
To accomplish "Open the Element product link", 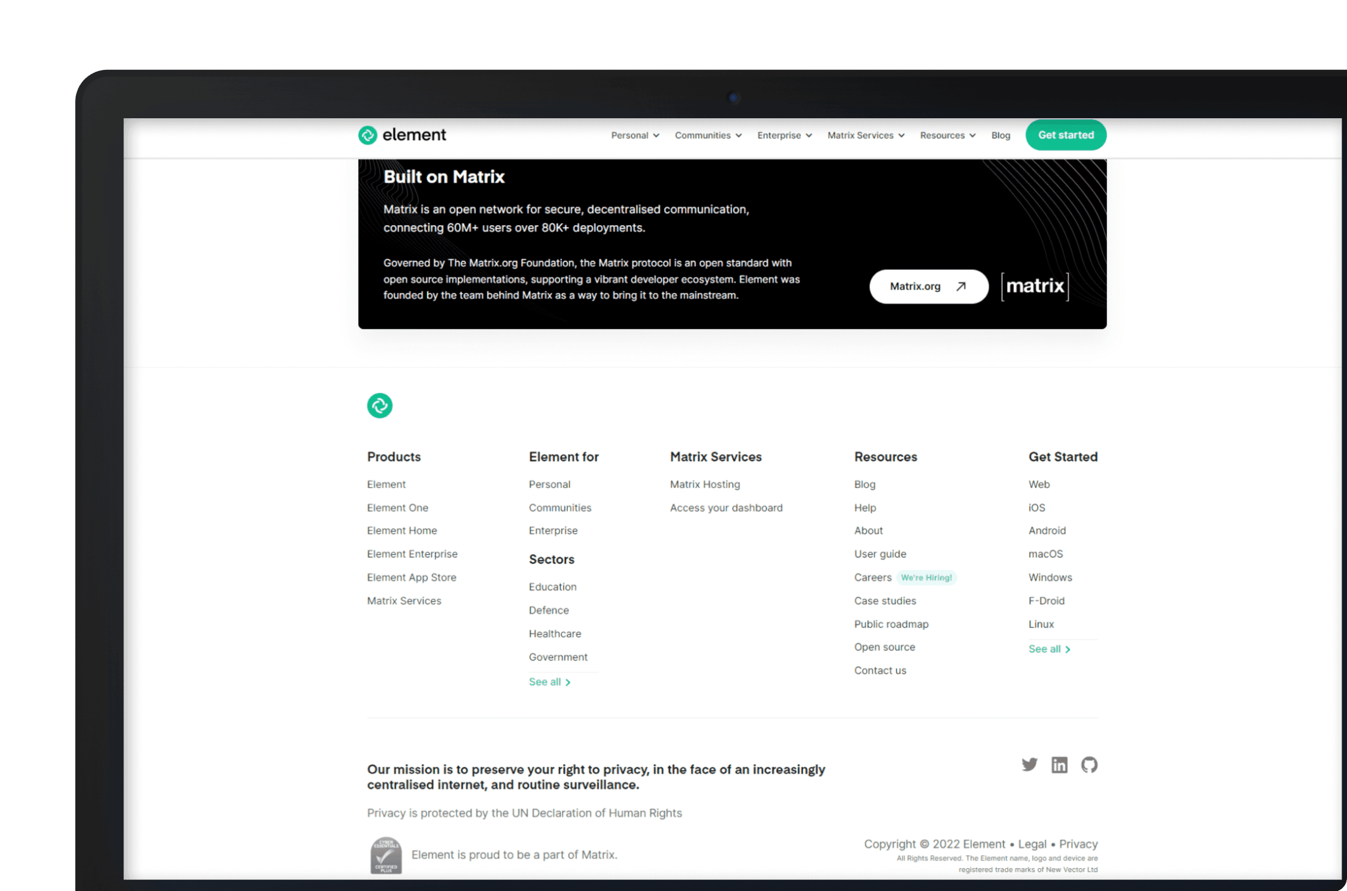I will click(x=386, y=484).
